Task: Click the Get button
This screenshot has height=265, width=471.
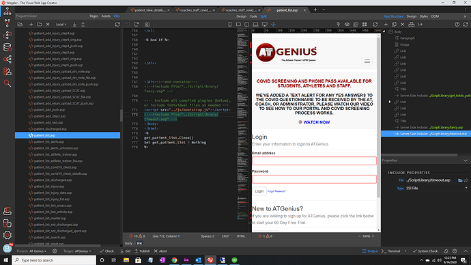Action: (x=126, y=251)
